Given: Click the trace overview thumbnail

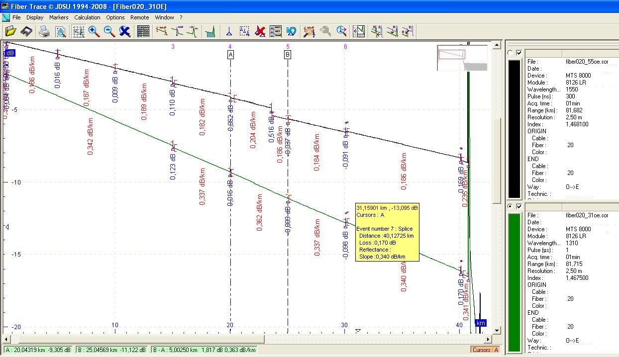Looking at the screenshot, I should click(462, 58).
